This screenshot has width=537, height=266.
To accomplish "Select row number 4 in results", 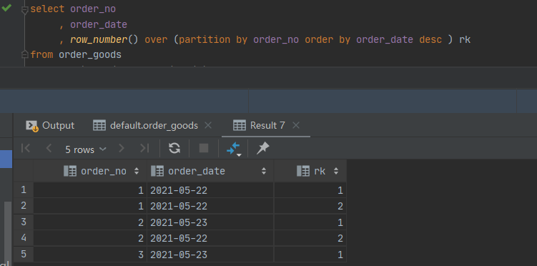I will pos(24,238).
